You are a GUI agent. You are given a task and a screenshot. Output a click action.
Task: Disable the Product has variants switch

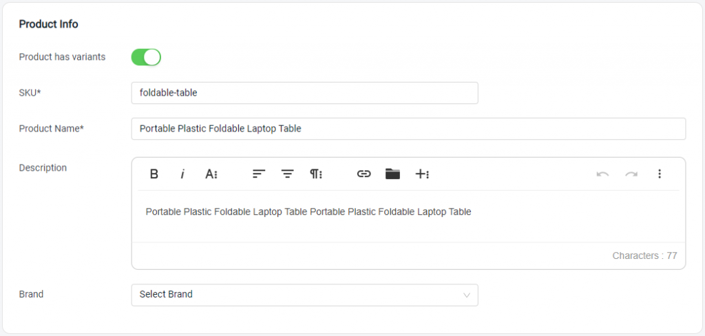[146, 57]
